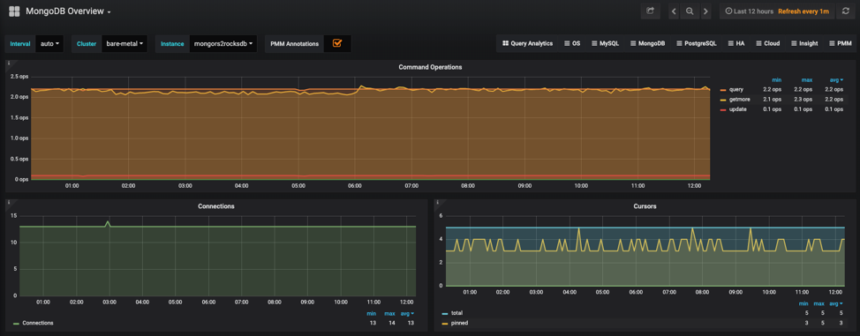
Task: Click the Connections legend color swatch
Action: coord(16,323)
